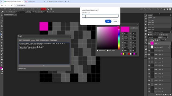Open the Paragraph panel icon
The height and width of the screenshot is (96, 172).
pyautogui.click(x=146, y=37)
